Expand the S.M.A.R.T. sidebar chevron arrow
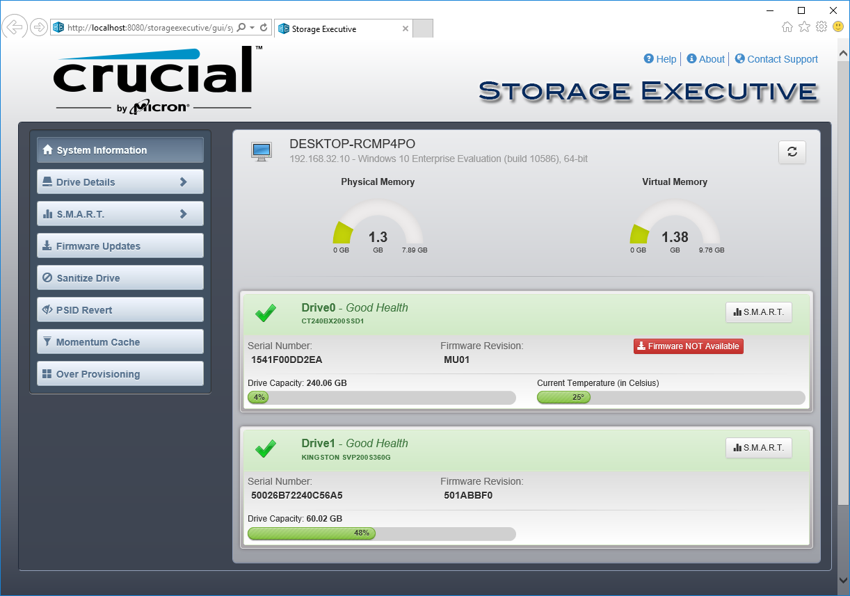Image resolution: width=850 pixels, height=596 pixels. (x=184, y=214)
